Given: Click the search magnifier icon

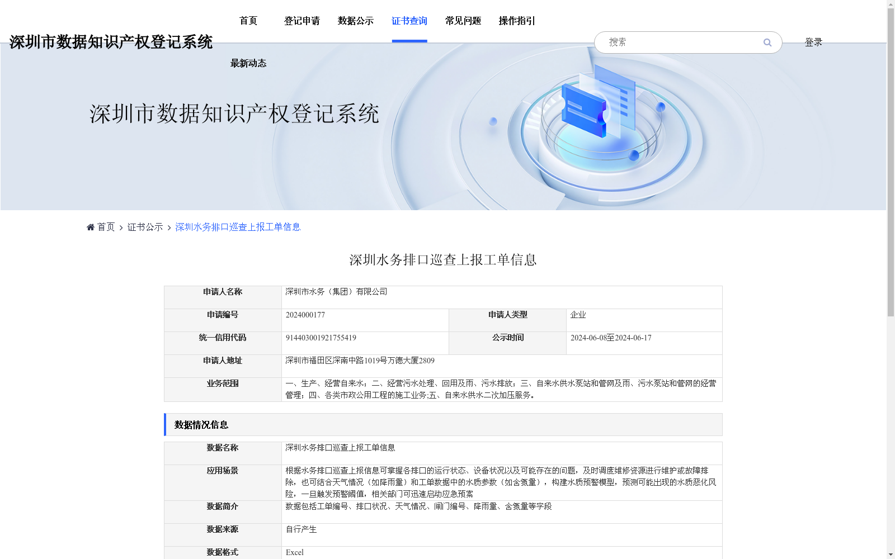Looking at the screenshot, I should coord(767,42).
